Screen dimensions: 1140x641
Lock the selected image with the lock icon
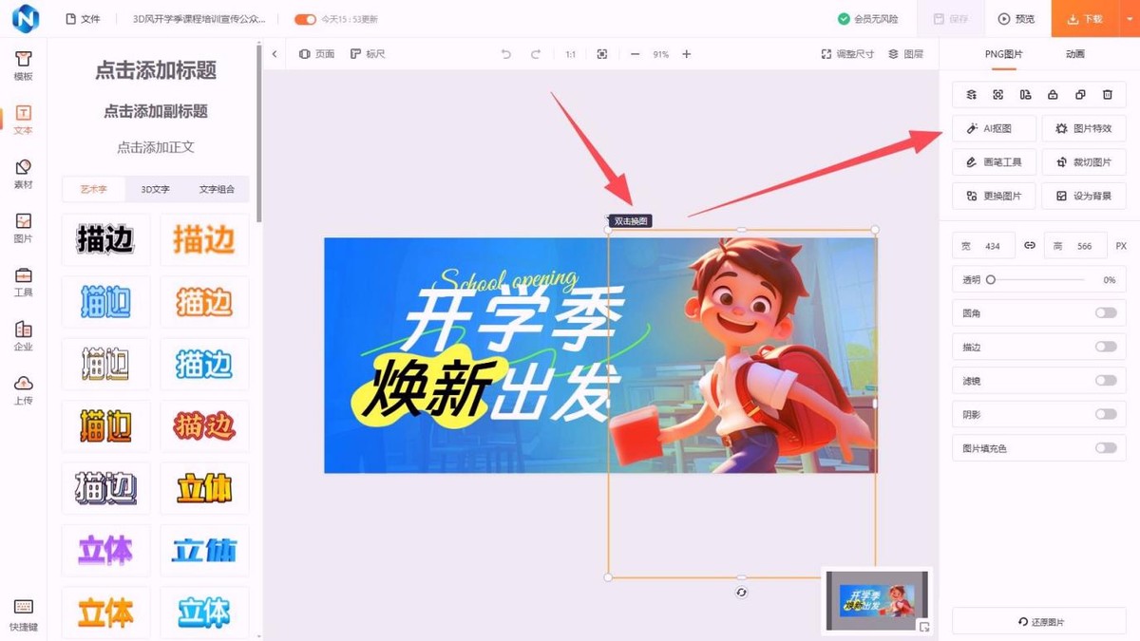(1051, 94)
